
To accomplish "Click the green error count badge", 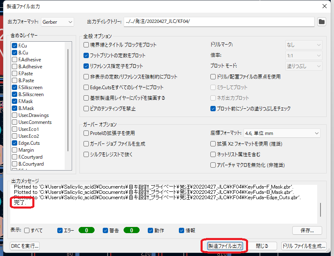I will click(x=86, y=230).
